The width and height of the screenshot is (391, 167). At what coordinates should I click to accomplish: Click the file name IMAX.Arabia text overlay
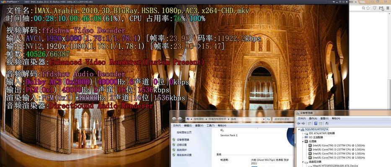click(142, 11)
